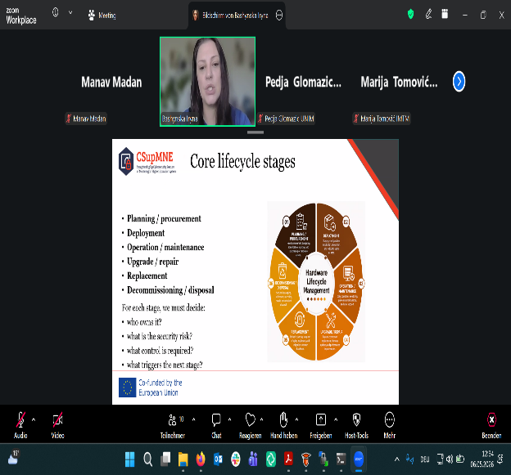The width and height of the screenshot is (511, 475).
Task: Click the shared slide Hardware Lifecycle diagram
Action: pos(316,282)
